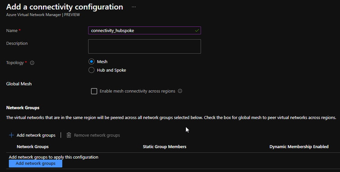This screenshot has width=340, height=172.
Task: Sort by Static Group Members column header
Action: click(164, 147)
